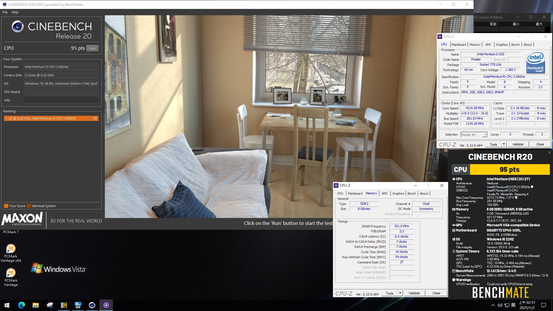
Task: Switch to CPU-Z taskbar icon
Action: coord(106,305)
